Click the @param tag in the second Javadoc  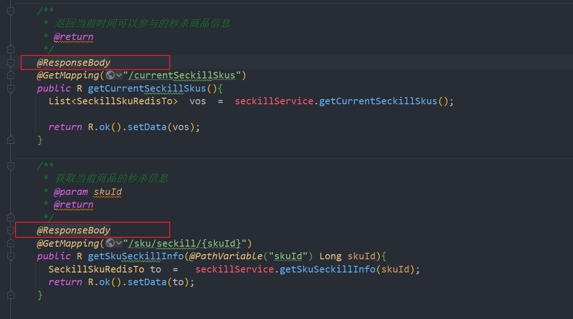pos(71,192)
